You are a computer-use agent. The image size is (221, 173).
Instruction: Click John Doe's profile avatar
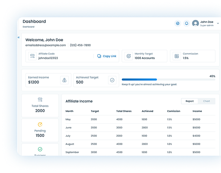coord(195,23)
